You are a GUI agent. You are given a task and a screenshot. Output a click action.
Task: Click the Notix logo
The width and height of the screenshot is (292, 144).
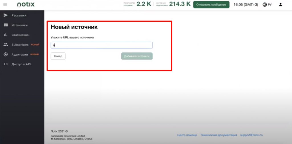click(x=26, y=4)
